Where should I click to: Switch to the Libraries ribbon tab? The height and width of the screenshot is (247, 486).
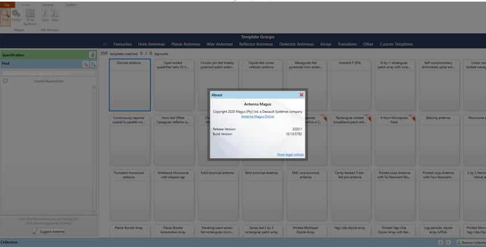click(47, 5)
